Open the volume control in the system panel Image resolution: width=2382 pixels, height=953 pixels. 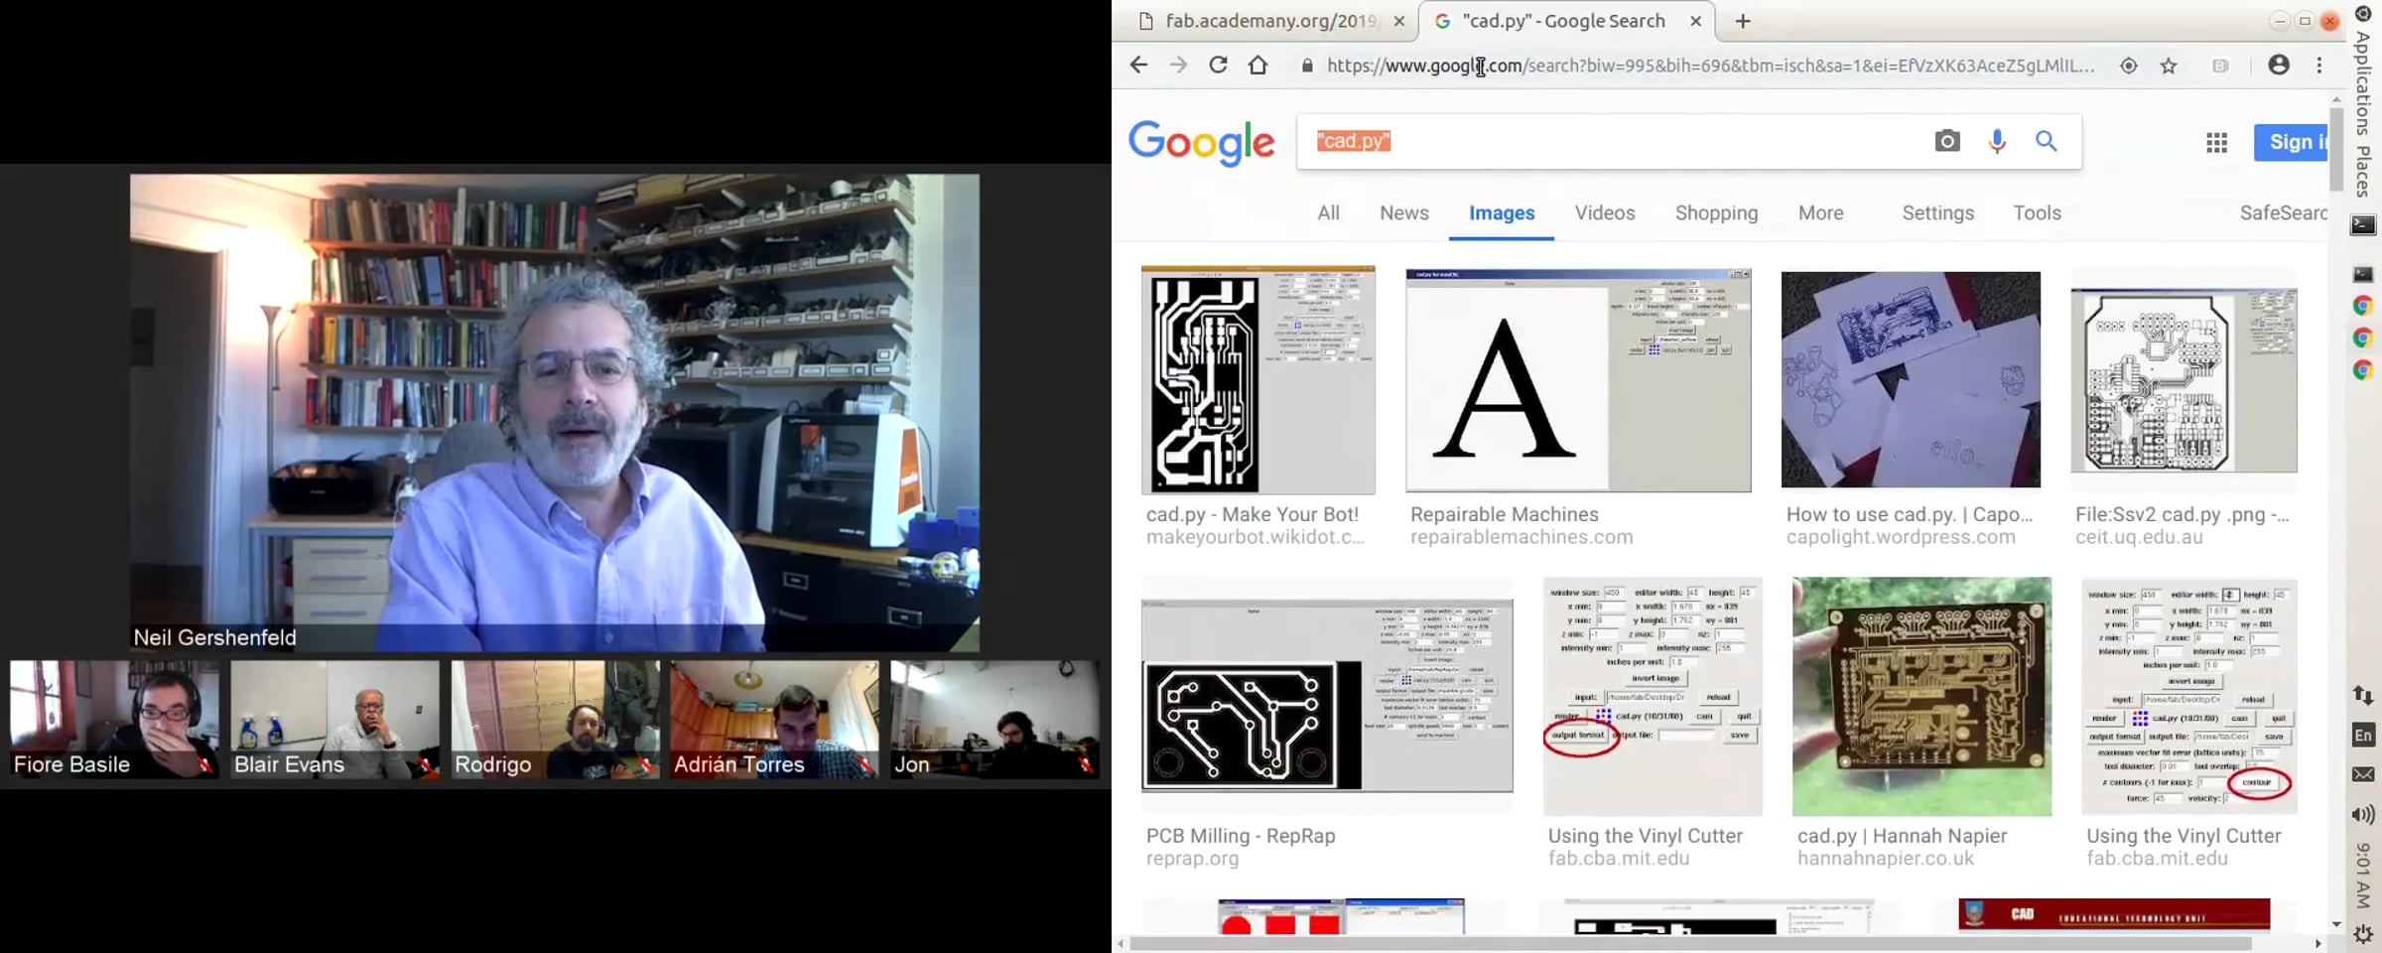(2363, 815)
